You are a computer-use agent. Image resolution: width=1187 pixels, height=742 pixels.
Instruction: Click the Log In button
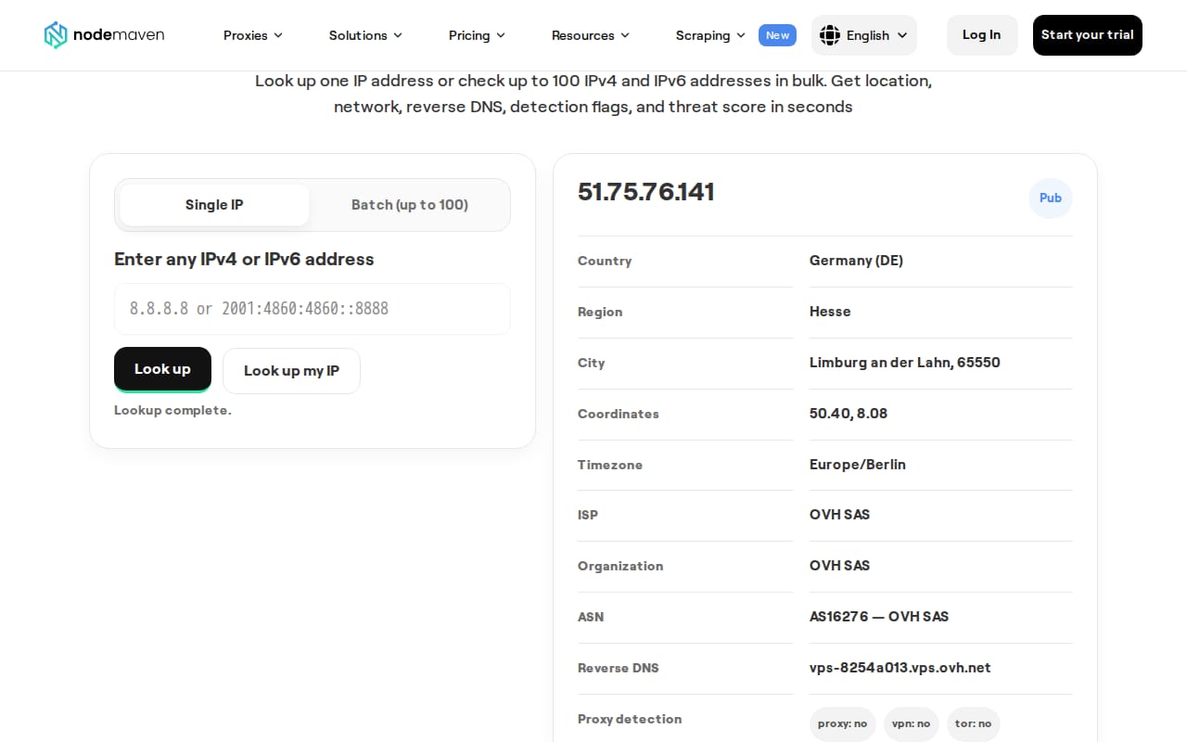click(x=981, y=35)
